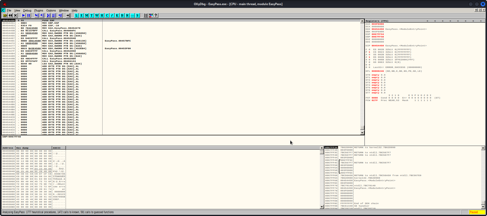
Task: Show Memory map with M button
Action: [x=87, y=16]
